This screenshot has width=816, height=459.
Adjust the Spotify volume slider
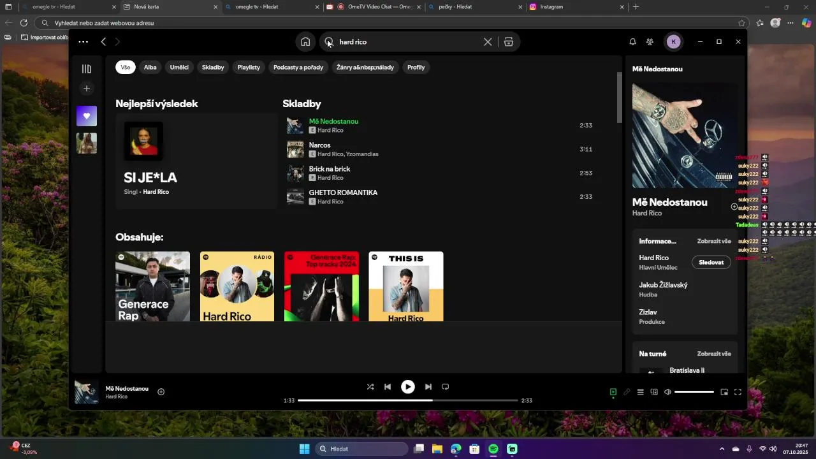(x=694, y=392)
